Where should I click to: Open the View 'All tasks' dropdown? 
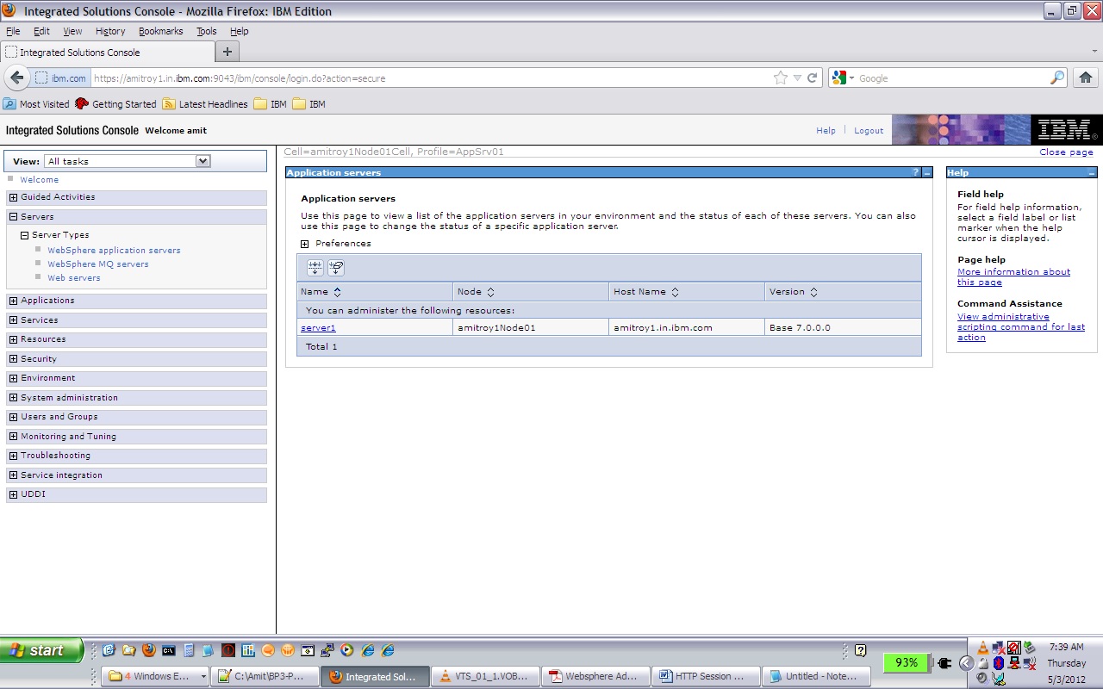pyautogui.click(x=128, y=161)
